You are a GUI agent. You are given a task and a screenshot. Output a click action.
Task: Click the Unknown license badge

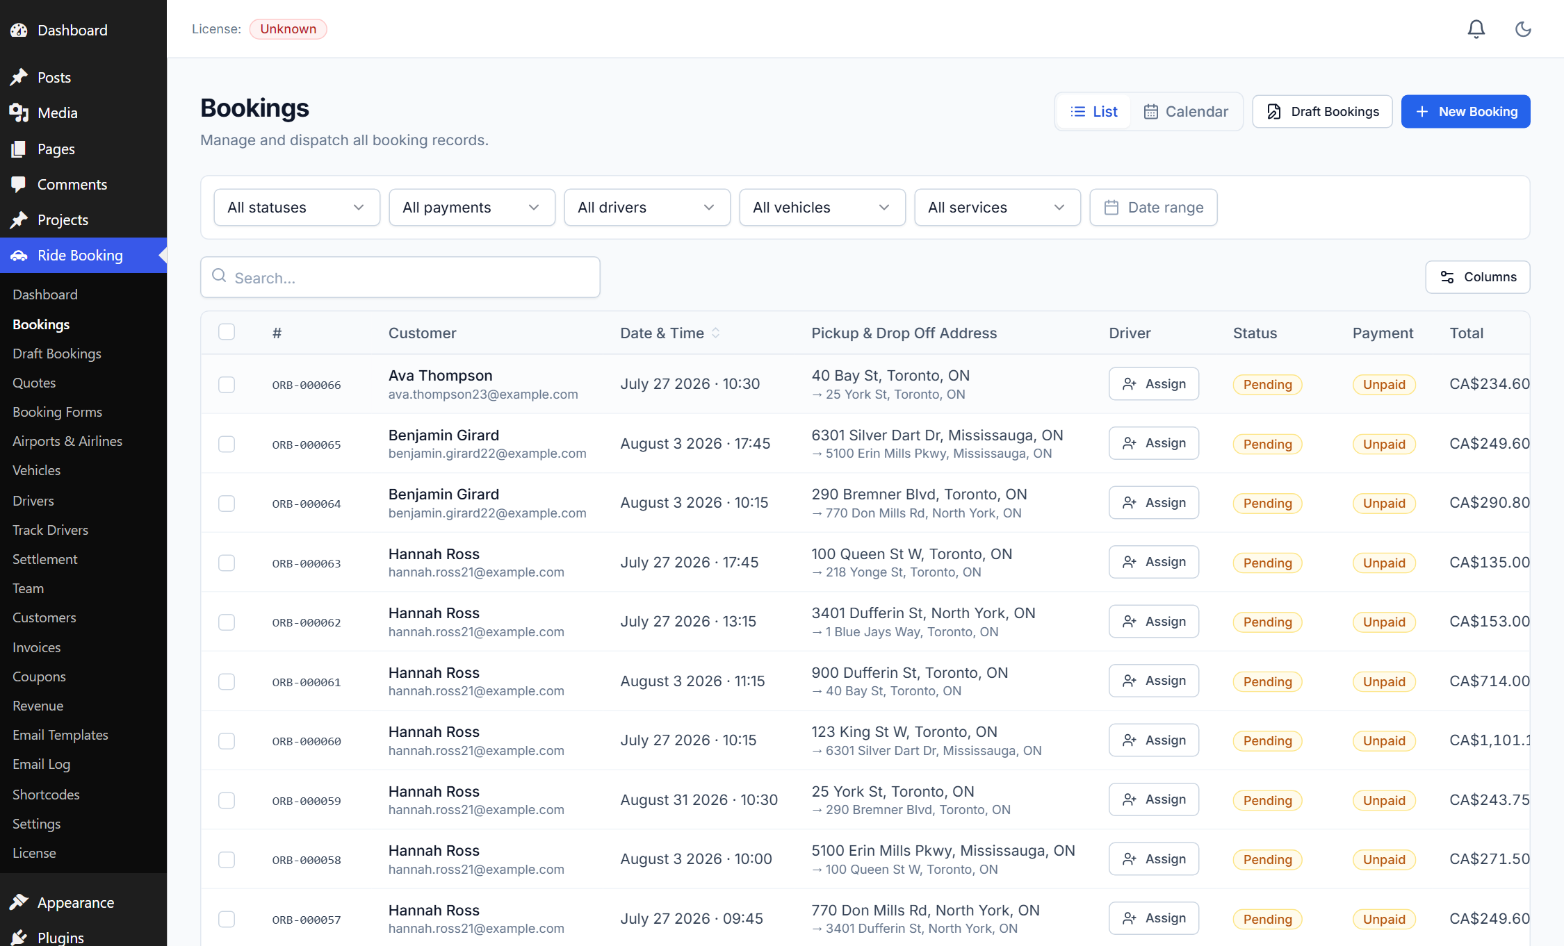(288, 29)
